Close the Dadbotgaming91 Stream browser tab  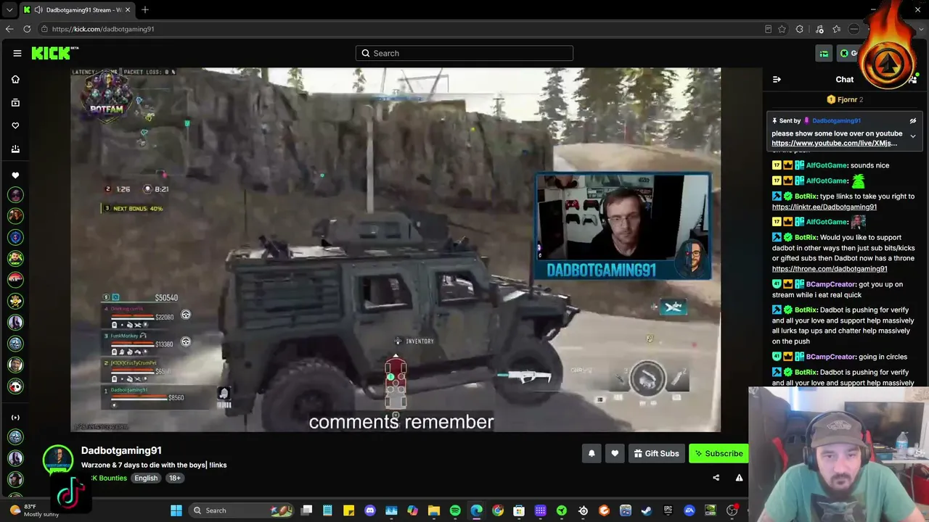pyautogui.click(x=128, y=10)
